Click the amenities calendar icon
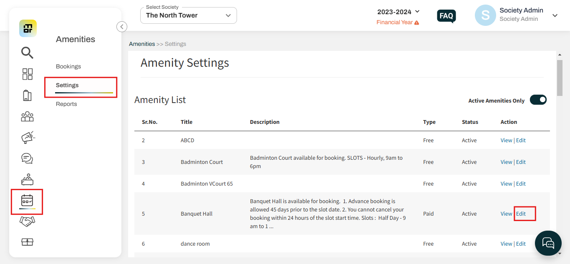Image resolution: width=570 pixels, height=264 pixels. (27, 201)
